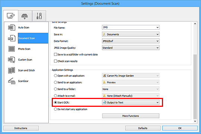The width and height of the screenshot is (201, 134).
Task: Select Auto Scan menu label
Action: pyautogui.click(x=23, y=28)
